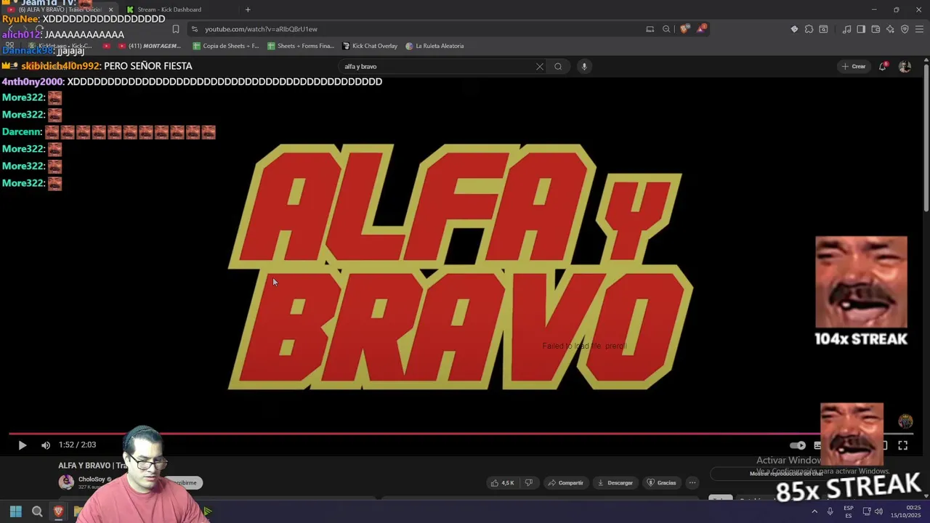Click the toolbar extension icon right of the puzzle
This screenshot has height=523, width=930.
823,29
